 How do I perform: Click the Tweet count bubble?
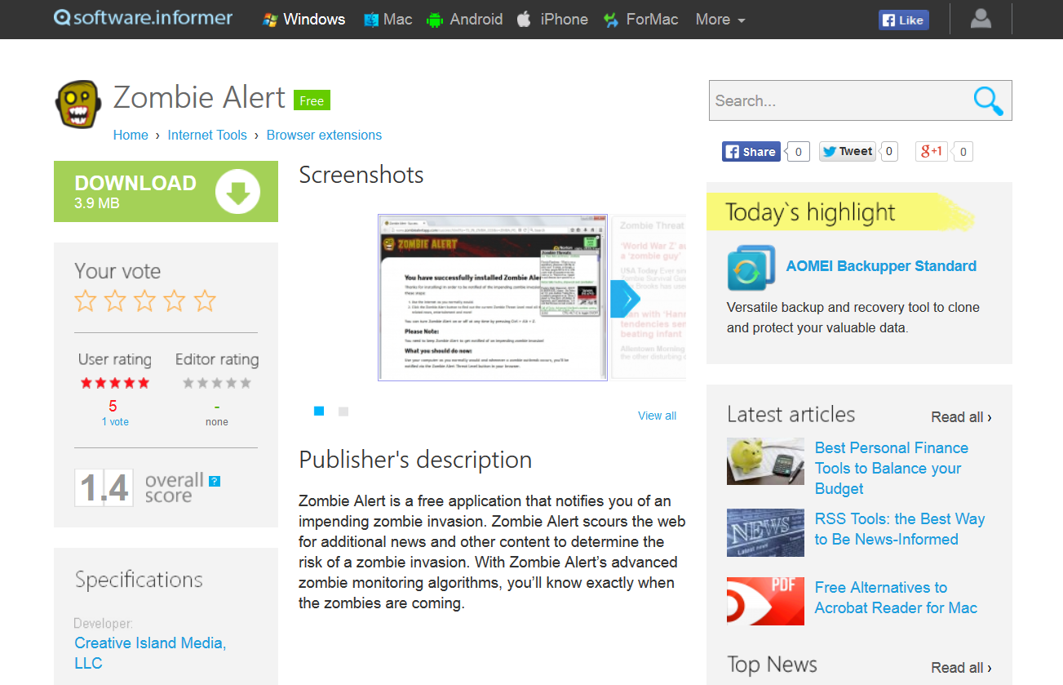(x=888, y=151)
